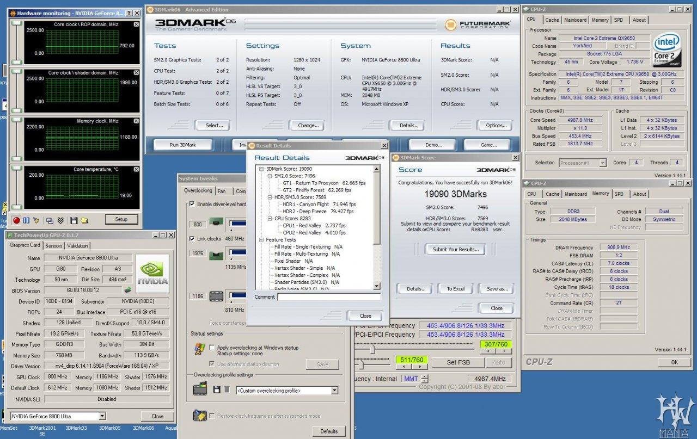Click the core clock GPU chip icon in System tweaks
Viewport: 697px width, 439px height.
pyautogui.click(x=216, y=222)
